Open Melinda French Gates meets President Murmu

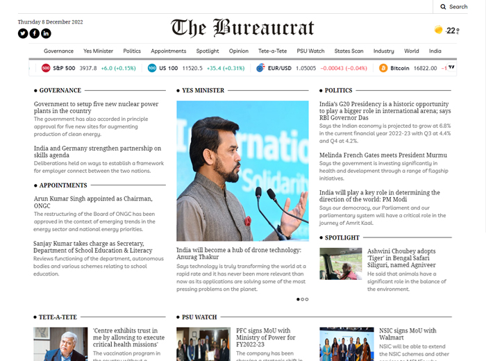pyautogui.click(x=383, y=156)
